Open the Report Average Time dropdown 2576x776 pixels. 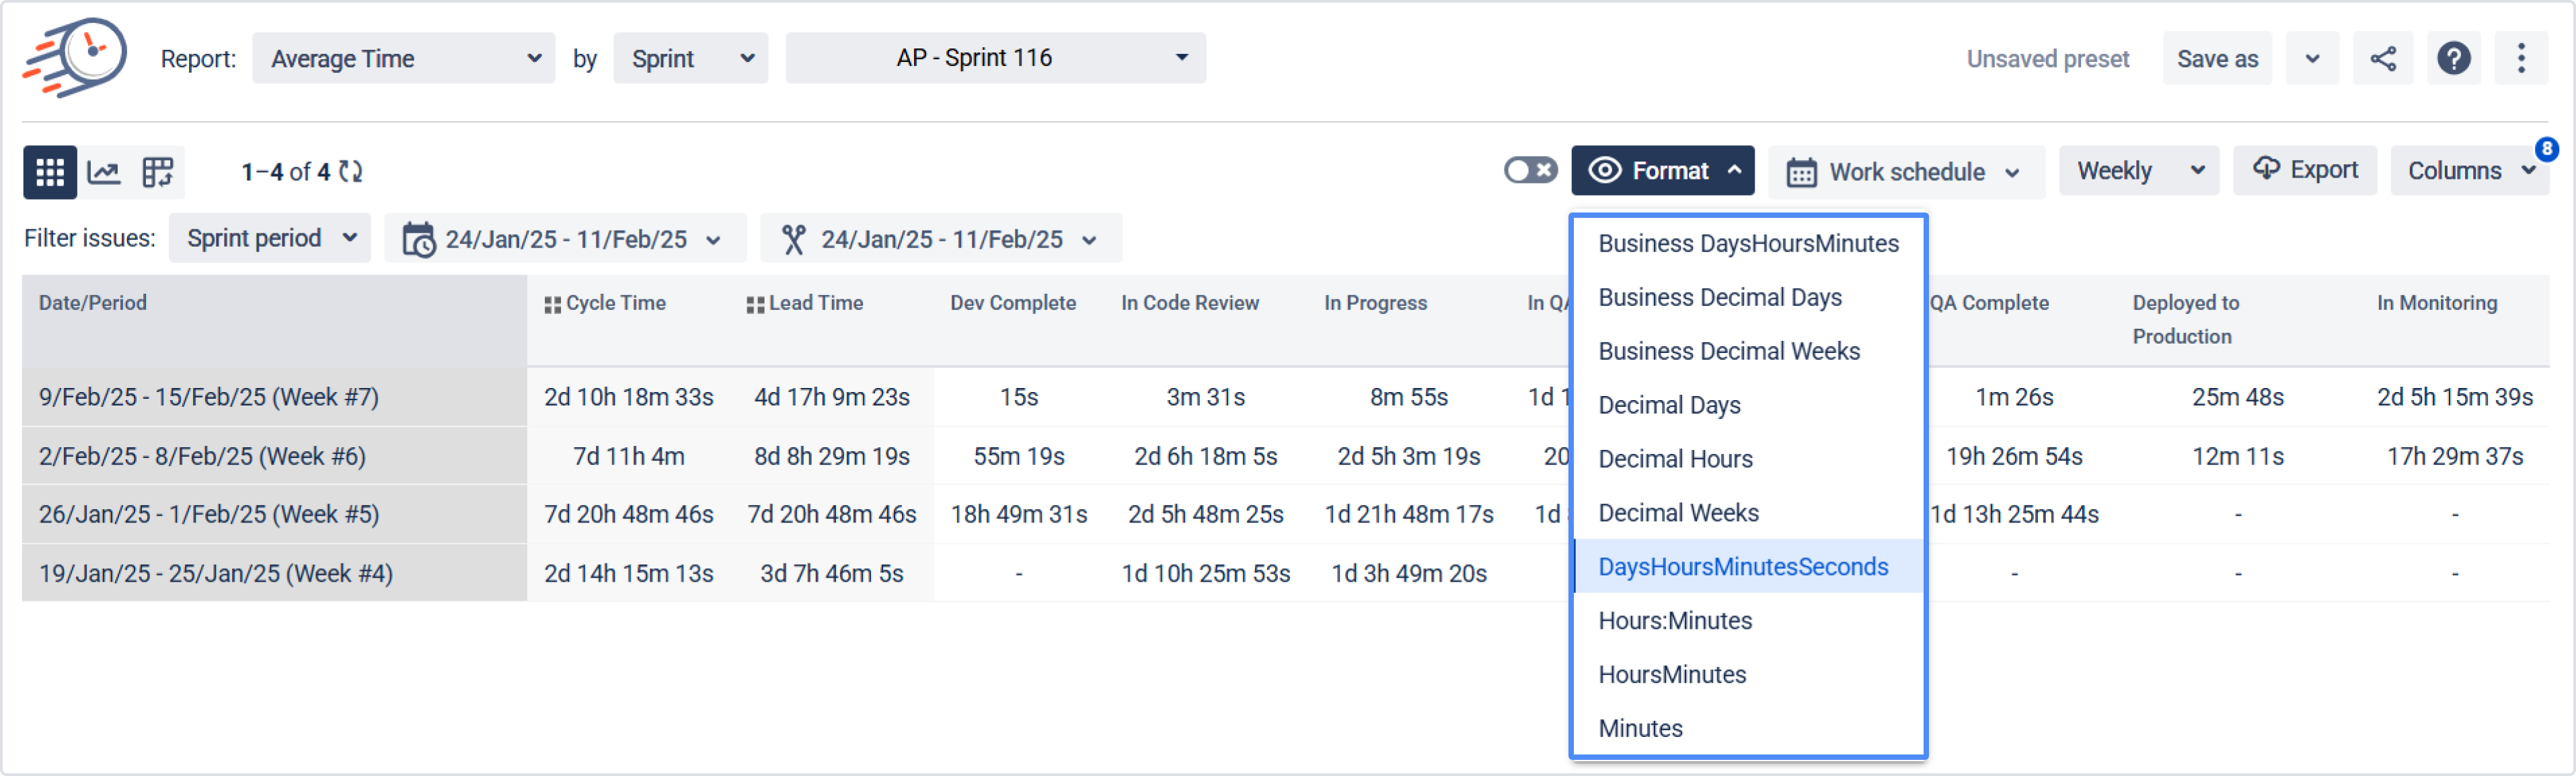(x=403, y=59)
